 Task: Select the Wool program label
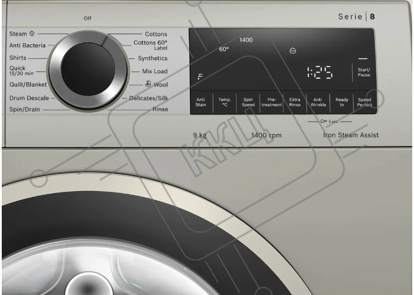pos(160,84)
